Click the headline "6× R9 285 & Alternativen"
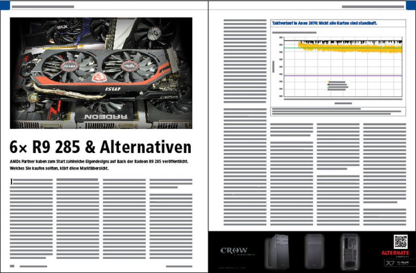 pyautogui.click(x=100, y=147)
